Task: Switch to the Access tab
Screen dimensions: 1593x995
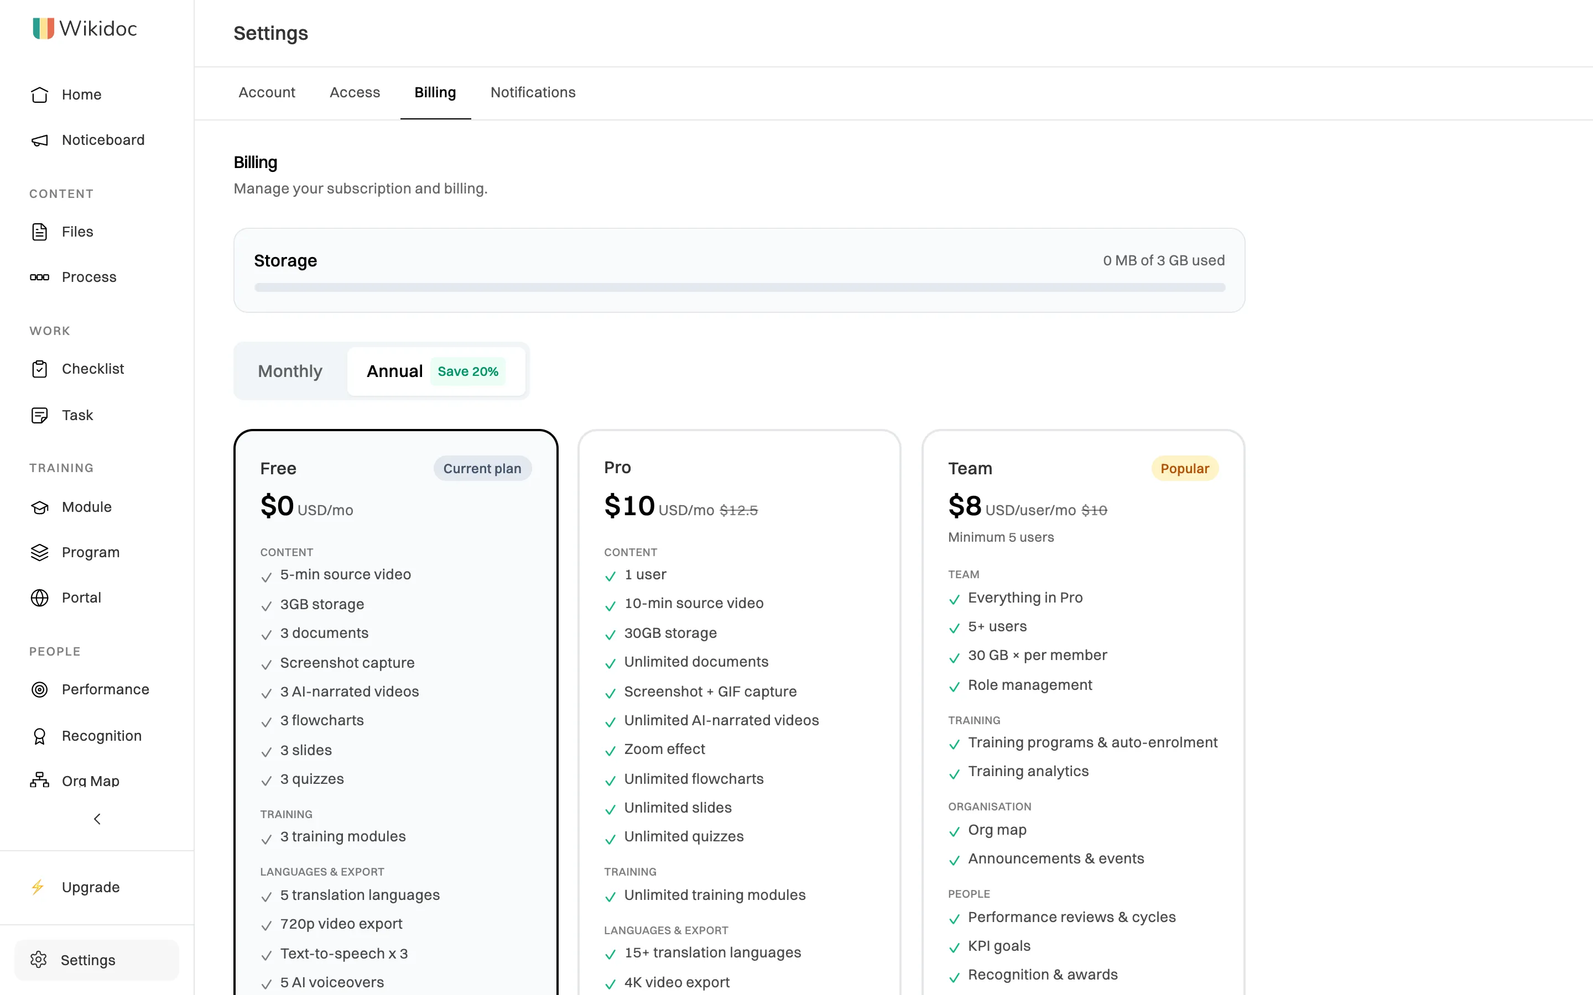Action: pyautogui.click(x=355, y=92)
